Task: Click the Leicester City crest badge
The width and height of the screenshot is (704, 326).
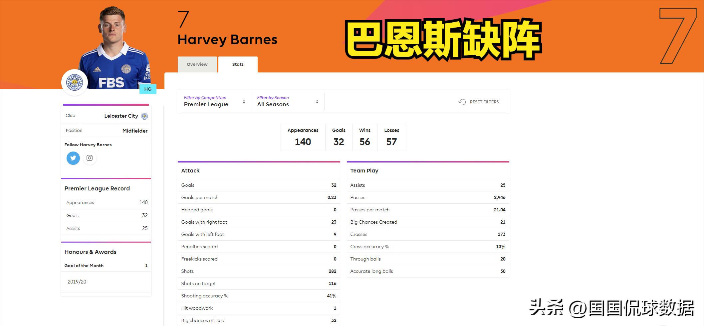Action: click(75, 82)
